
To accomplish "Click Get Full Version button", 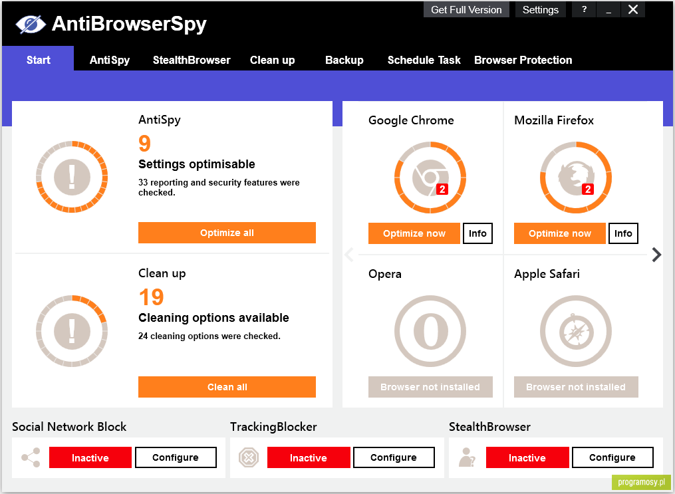I will click(x=466, y=9).
